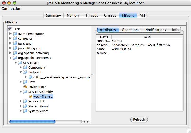This screenshot has height=133, width=191.
Task: Click the Name column header
Action: [104, 37]
